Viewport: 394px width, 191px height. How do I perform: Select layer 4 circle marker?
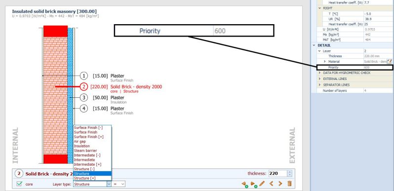84,109
